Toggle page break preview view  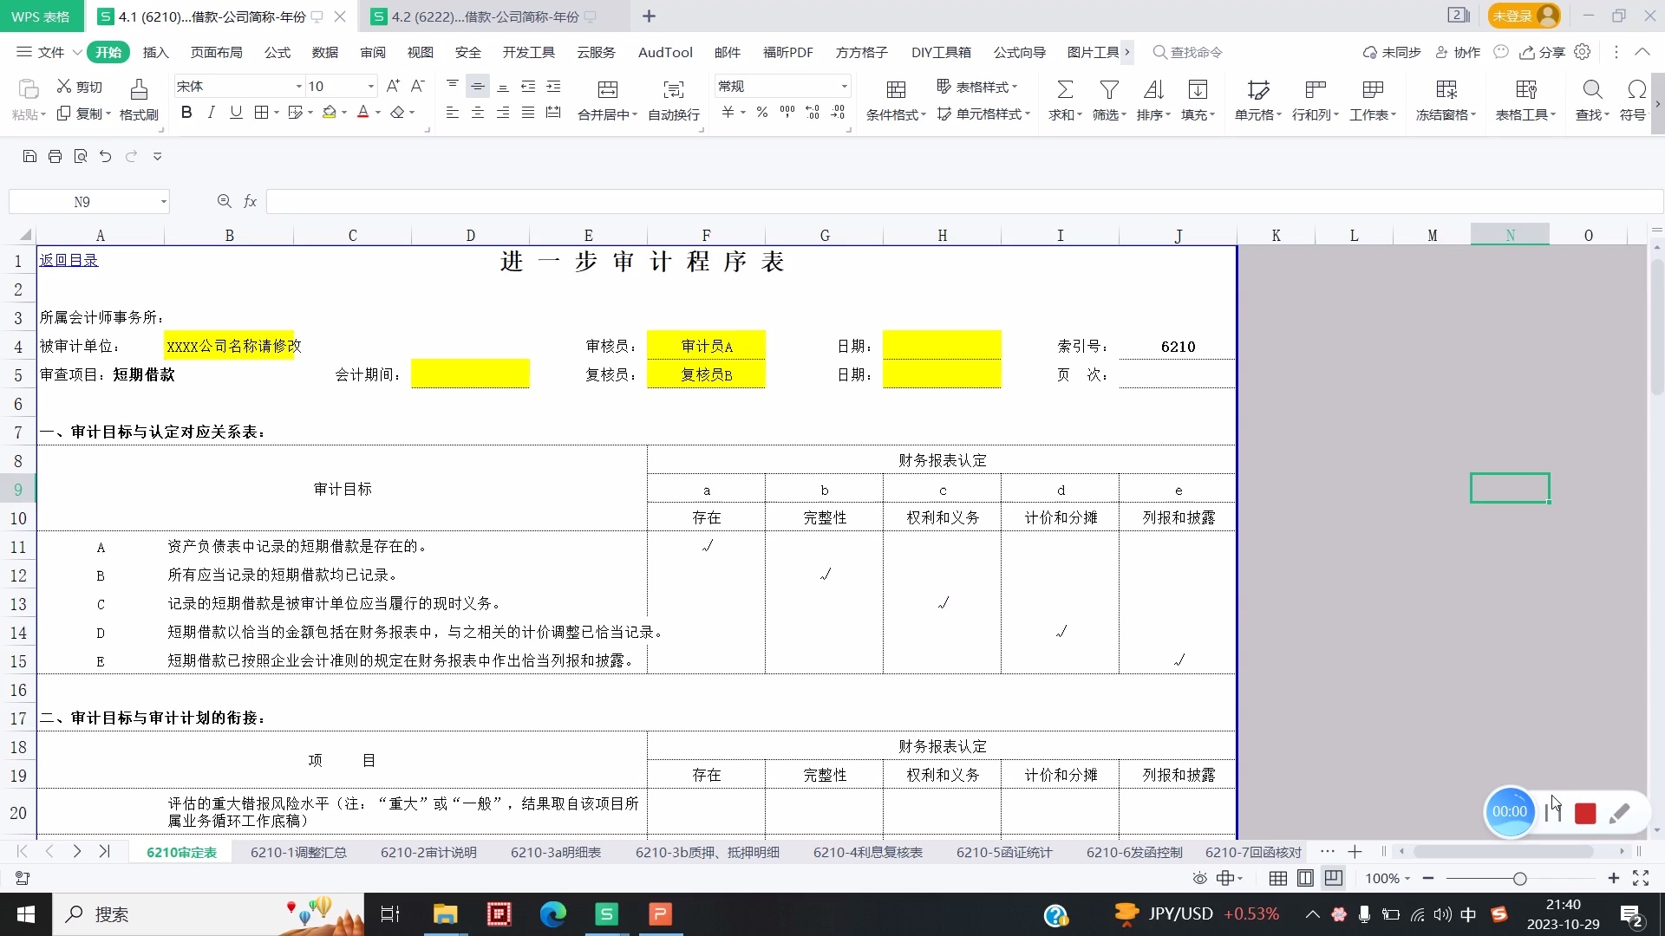[x=1334, y=878]
